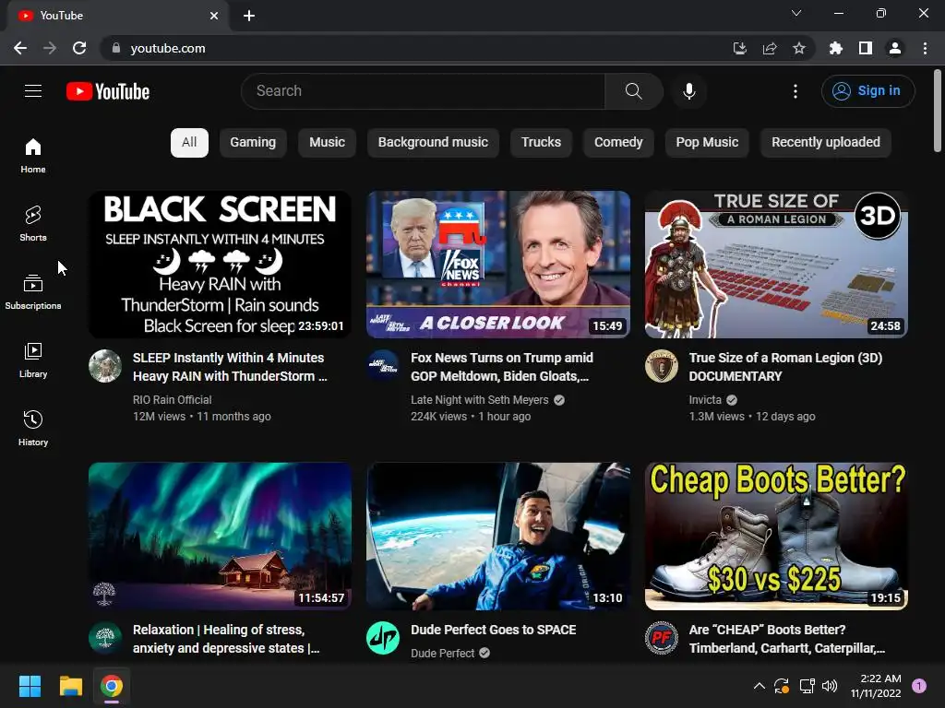Image resolution: width=945 pixels, height=708 pixels.
Task: Select the Gaming filter chip
Action: (253, 143)
